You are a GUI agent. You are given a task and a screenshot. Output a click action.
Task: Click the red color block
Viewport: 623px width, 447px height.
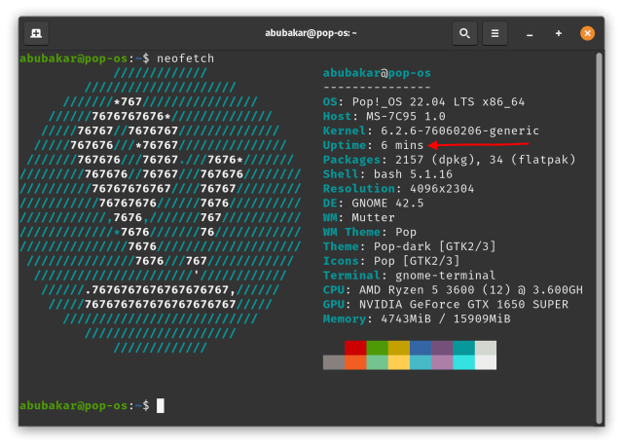pos(354,348)
